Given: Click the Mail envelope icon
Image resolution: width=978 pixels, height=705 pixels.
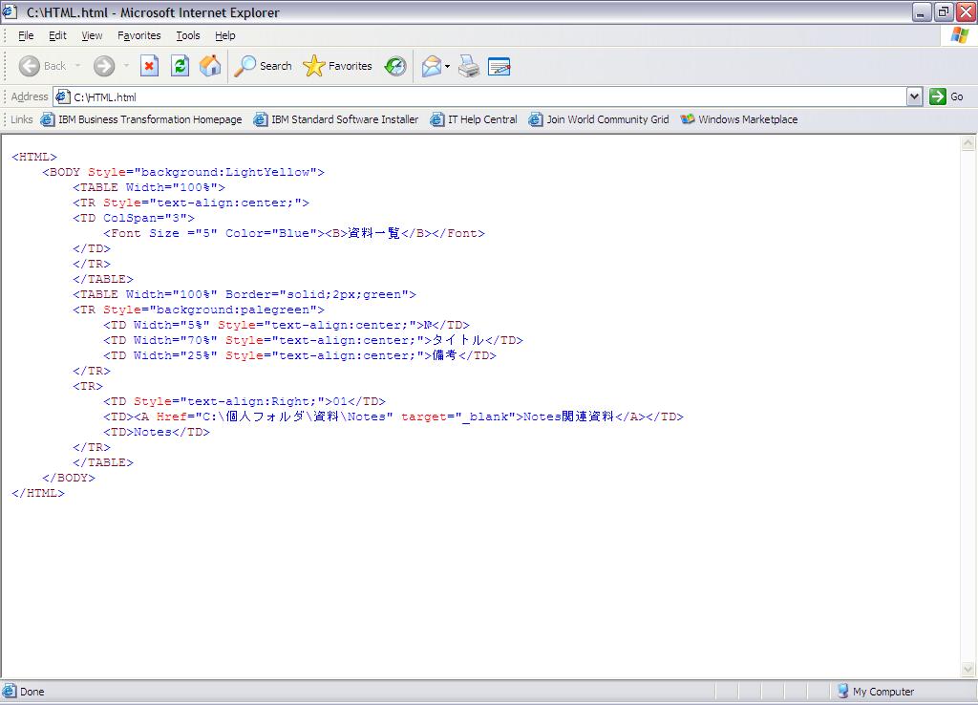Looking at the screenshot, I should [x=431, y=66].
